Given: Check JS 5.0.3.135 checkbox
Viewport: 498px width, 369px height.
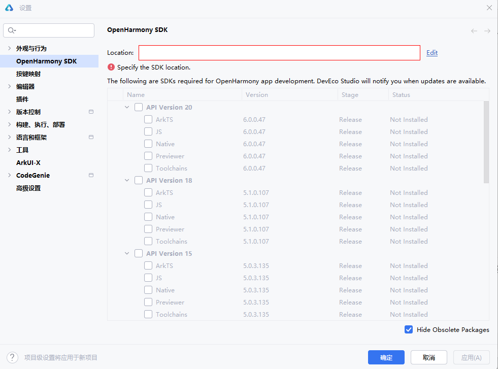Looking at the screenshot, I should point(148,278).
